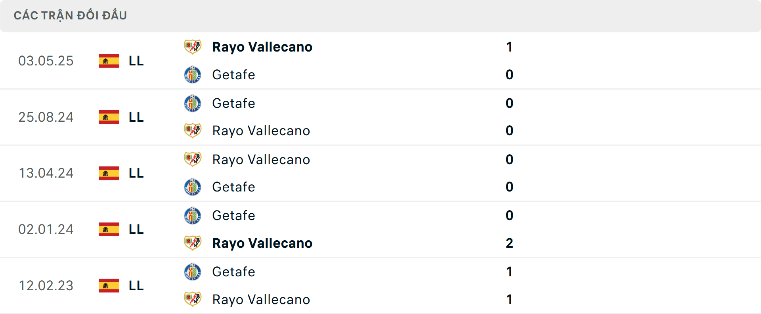Click the CÁC TRẬN ĐỐI ĐẤU section header
This screenshot has height=314, width=761.
point(71,15)
